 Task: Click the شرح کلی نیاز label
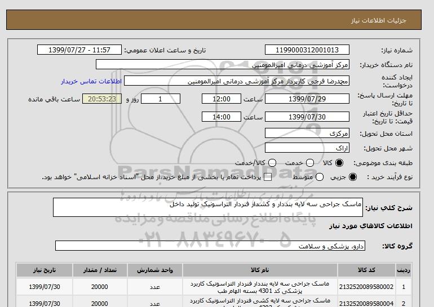(x=389, y=208)
